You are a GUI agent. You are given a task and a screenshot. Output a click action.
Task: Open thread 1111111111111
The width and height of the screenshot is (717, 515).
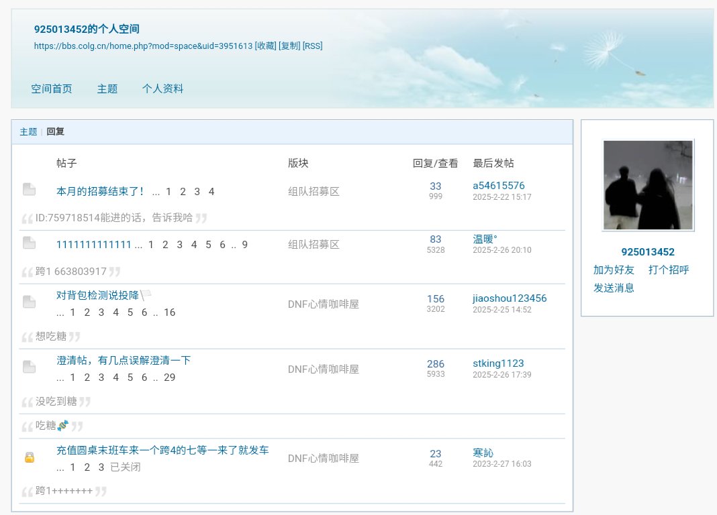(x=94, y=245)
